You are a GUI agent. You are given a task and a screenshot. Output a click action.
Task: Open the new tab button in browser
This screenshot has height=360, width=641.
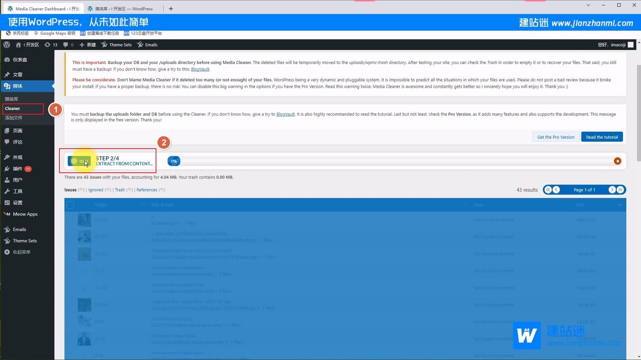pyautogui.click(x=171, y=8)
